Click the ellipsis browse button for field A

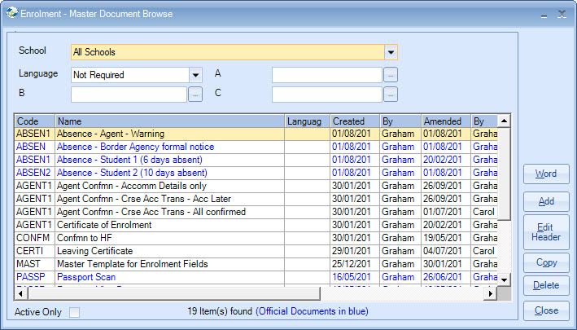pyautogui.click(x=391, y=75)
